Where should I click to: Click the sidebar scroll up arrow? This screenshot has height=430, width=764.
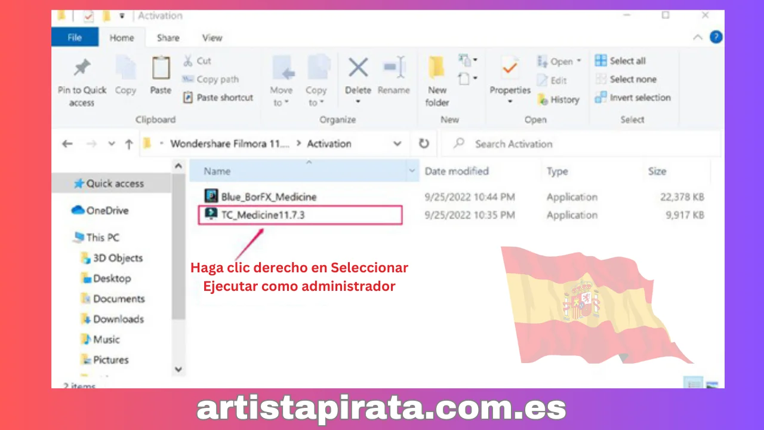[178, 167]
